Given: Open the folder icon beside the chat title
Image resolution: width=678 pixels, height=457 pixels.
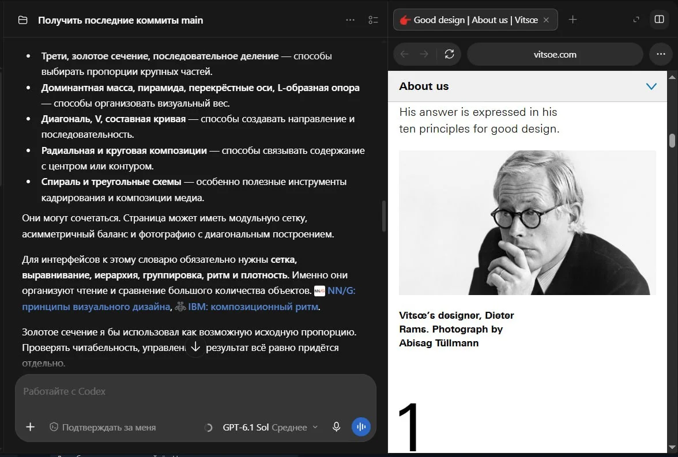Looking at the screenshot, I should [23, 20].
